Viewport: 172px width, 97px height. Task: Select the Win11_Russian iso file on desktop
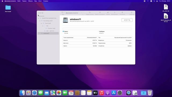click(x=166, y=18)
